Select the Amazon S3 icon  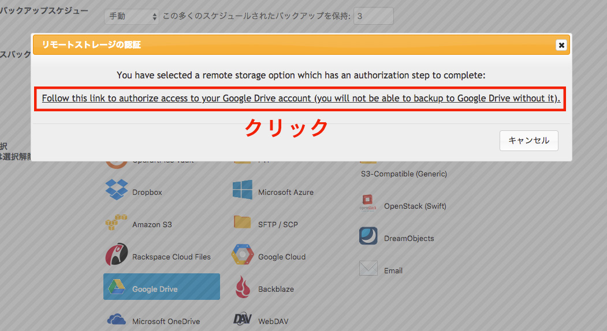pos(117,223)
